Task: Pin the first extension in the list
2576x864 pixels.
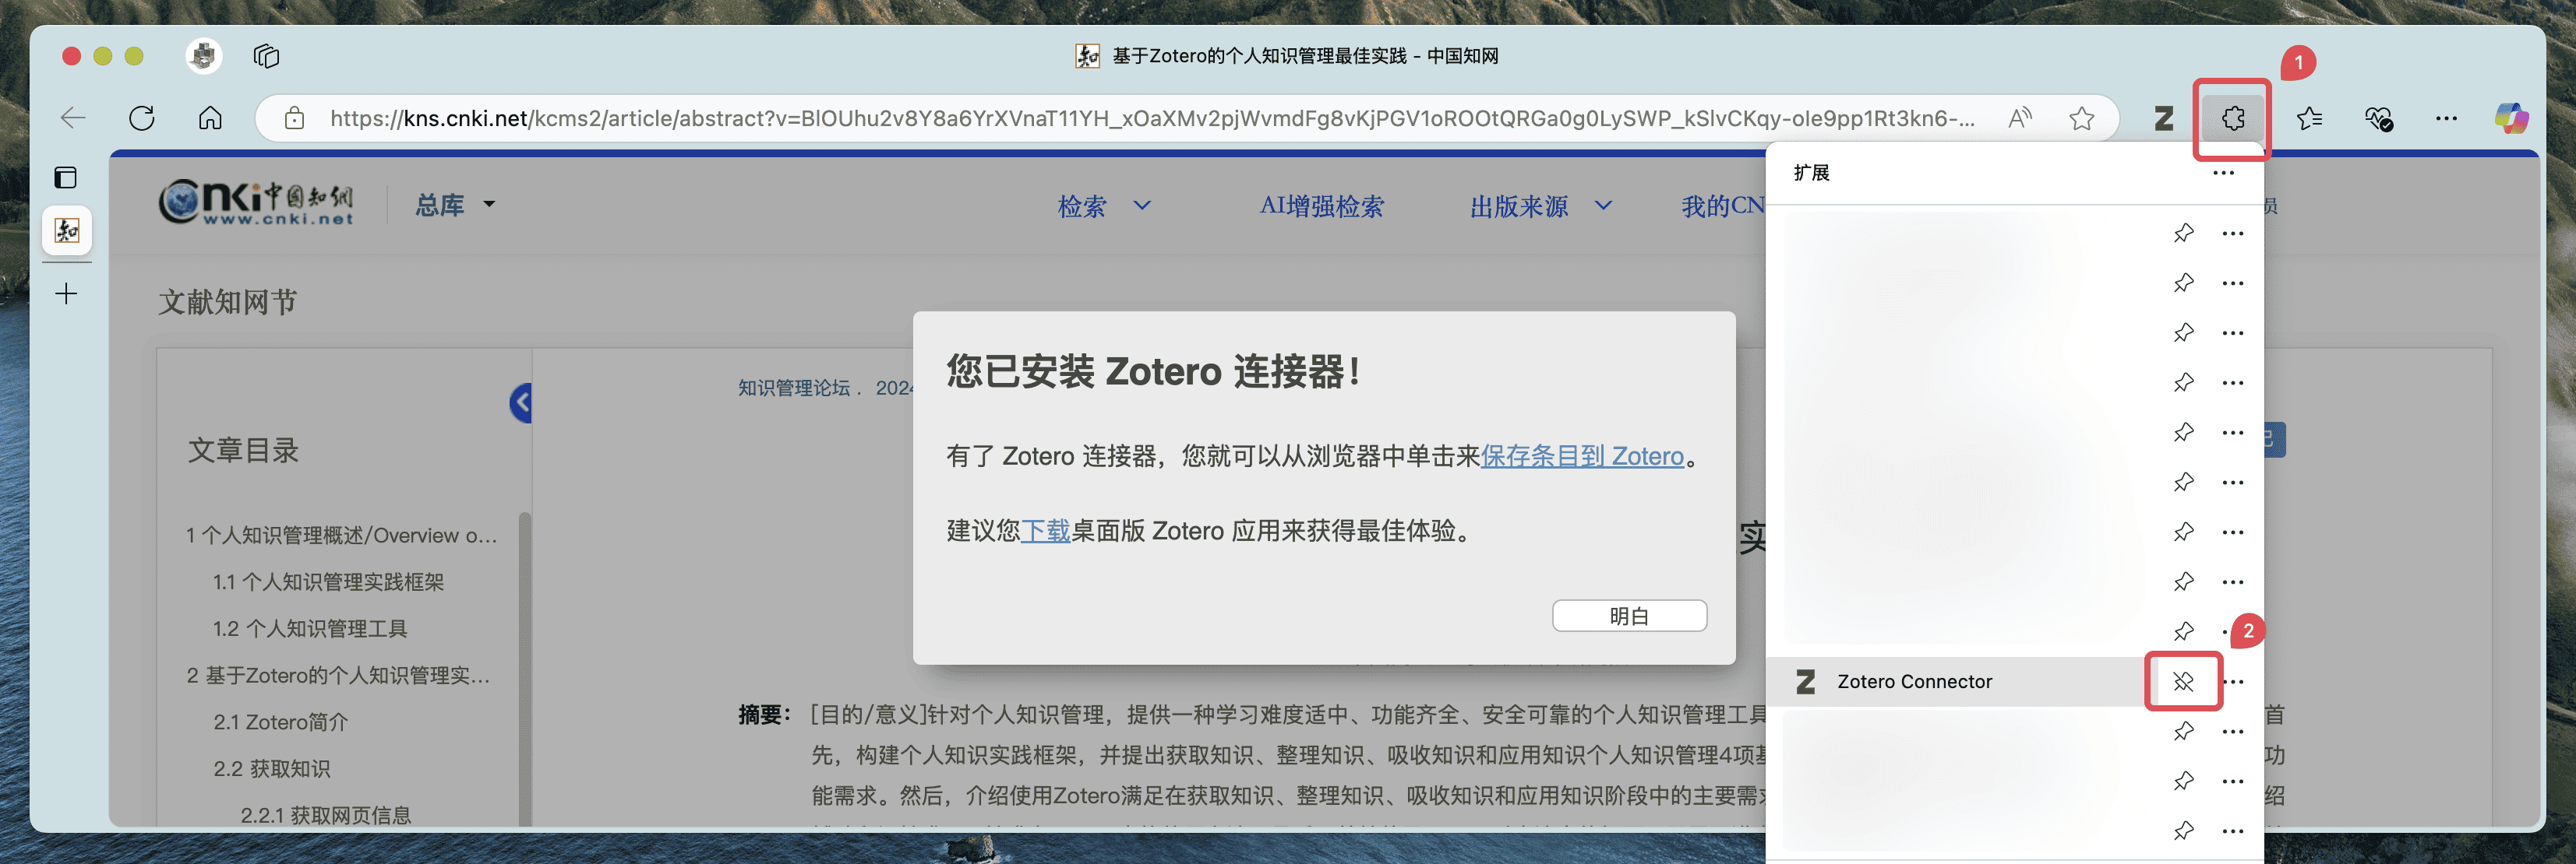Action: click(2183, 233)
